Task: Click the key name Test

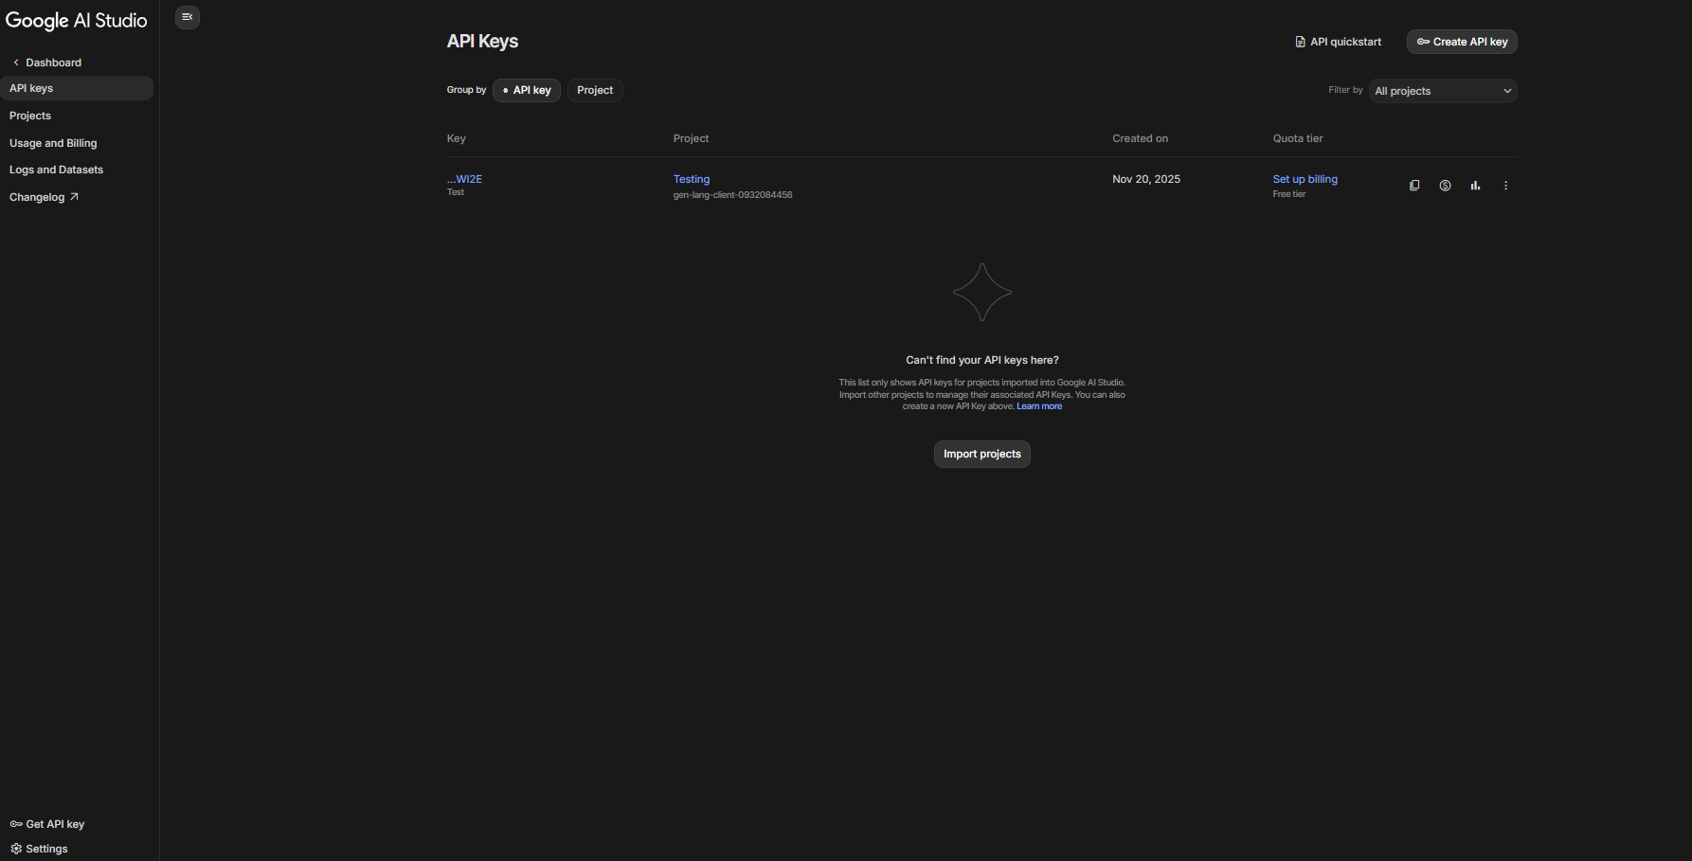Action: [x=456, y=192]
